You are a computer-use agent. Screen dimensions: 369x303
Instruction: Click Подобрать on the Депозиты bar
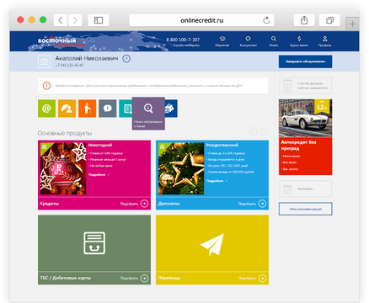click(x=247, y=204)
